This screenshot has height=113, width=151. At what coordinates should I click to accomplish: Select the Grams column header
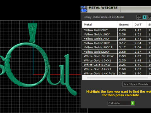point(125,24)
